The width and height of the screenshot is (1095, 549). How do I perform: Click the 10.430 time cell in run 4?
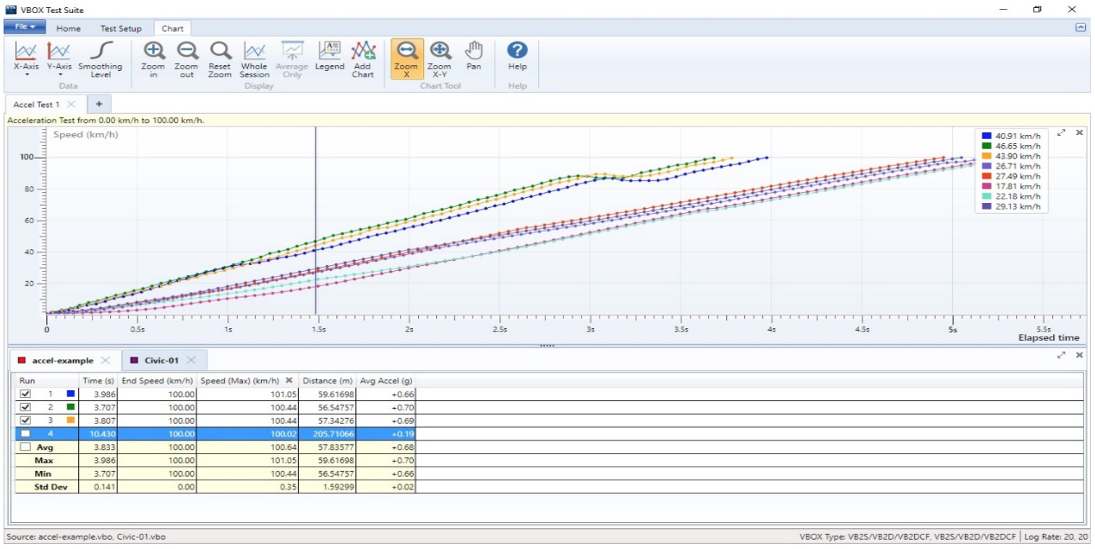[x=98, y=433]
